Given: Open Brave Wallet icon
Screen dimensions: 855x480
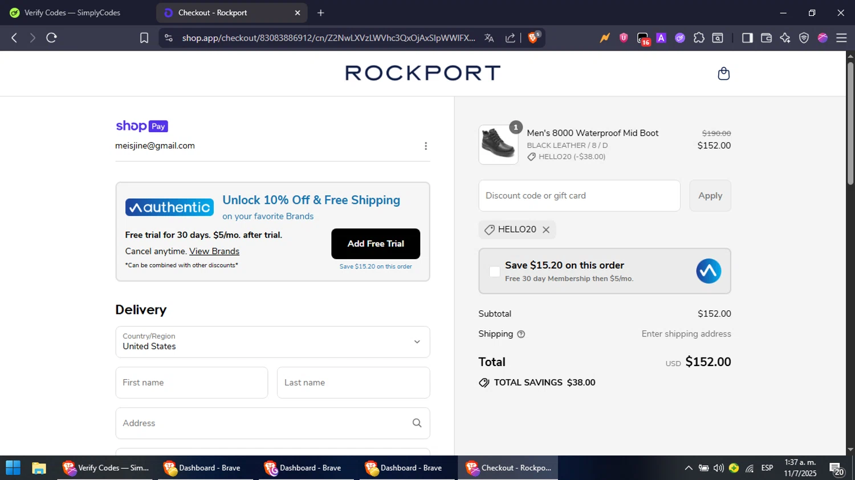Looking at the screenshot, I should 766,38.
